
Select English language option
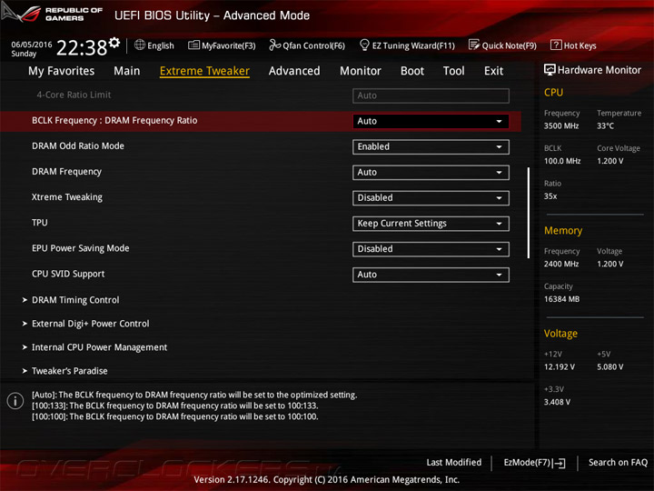tap(161, 45)
